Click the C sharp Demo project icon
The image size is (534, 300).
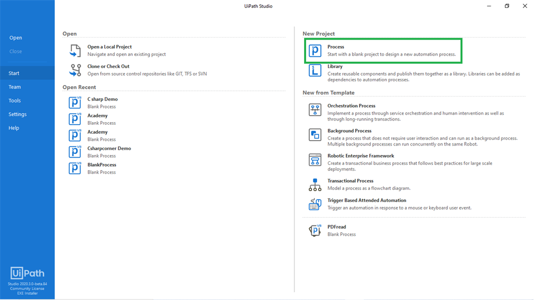click(75, 102)
